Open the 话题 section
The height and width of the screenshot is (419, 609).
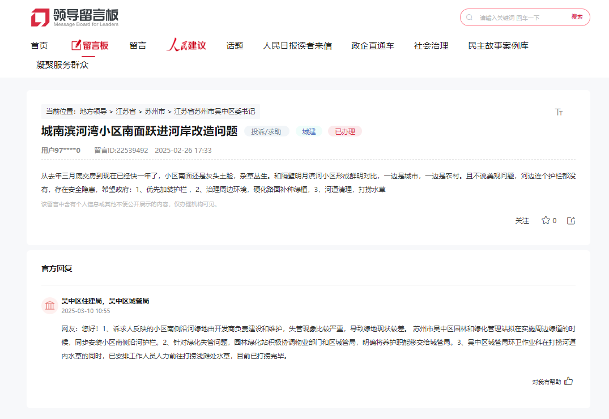point(235,46)
